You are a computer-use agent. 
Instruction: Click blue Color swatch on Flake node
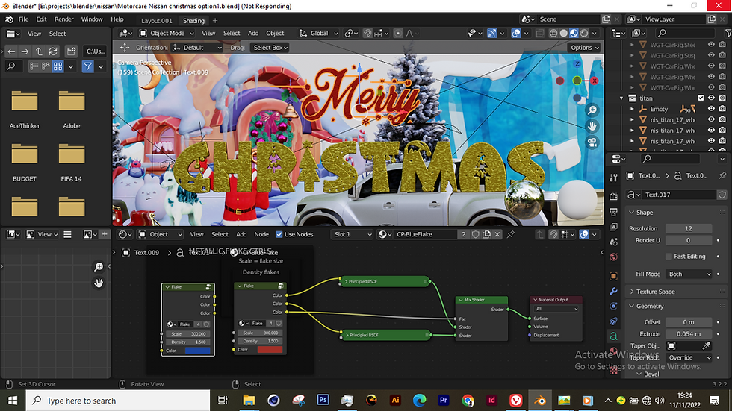pos(198,351)
